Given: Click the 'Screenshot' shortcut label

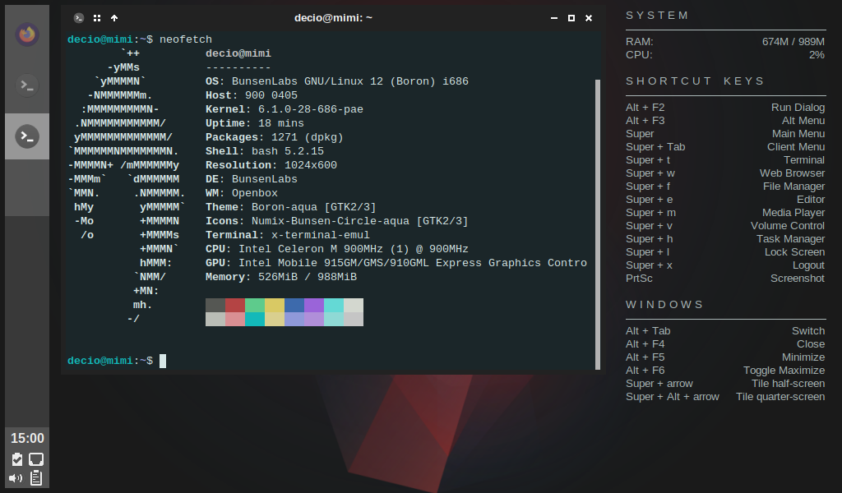Looking at the screenshot, I should (798, 279).
